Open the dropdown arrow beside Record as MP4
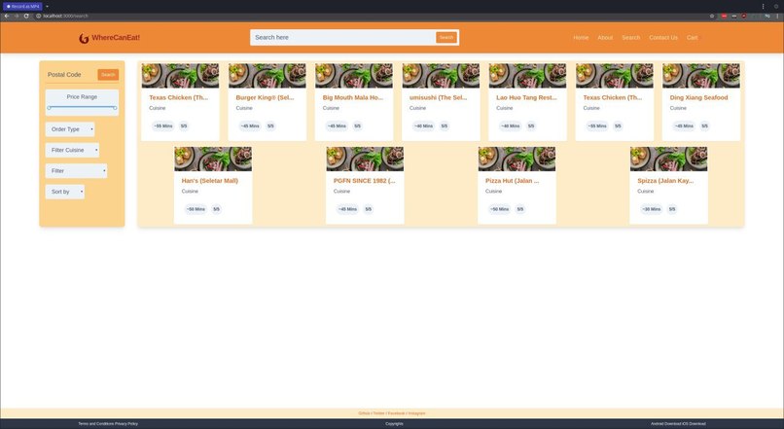The image size is (784, 429). click(x=47, y=7)
